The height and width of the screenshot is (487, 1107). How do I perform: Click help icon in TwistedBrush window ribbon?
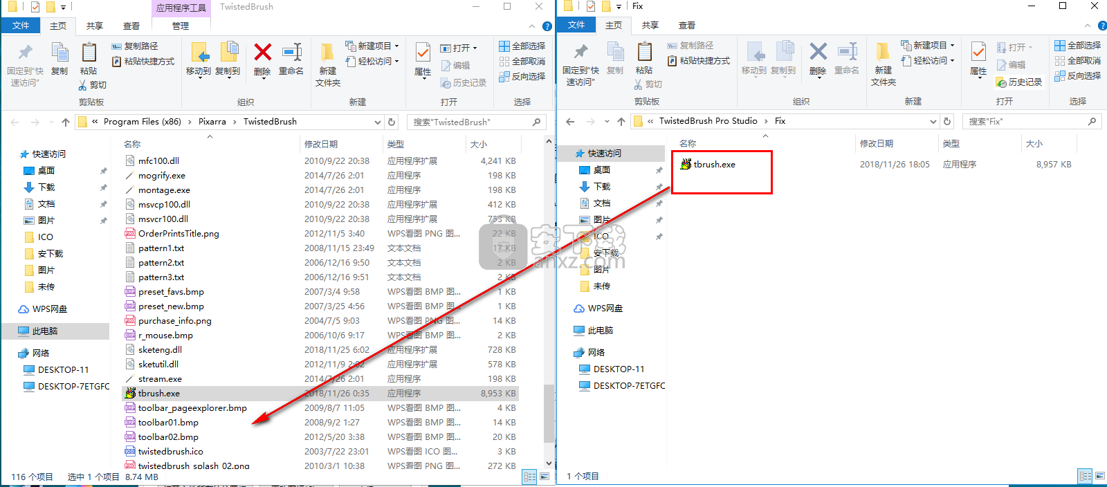pos(547,26)
